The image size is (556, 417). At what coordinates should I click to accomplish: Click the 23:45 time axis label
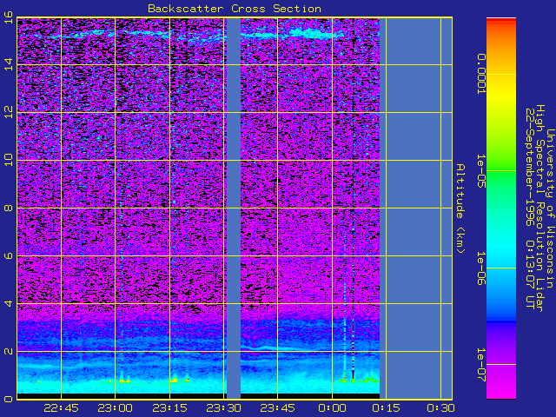(278, 408)
